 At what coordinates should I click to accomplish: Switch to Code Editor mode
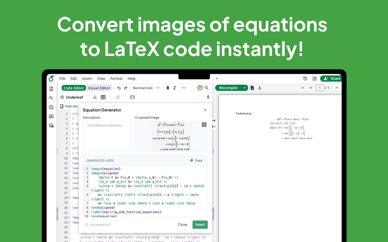point(74,88)
